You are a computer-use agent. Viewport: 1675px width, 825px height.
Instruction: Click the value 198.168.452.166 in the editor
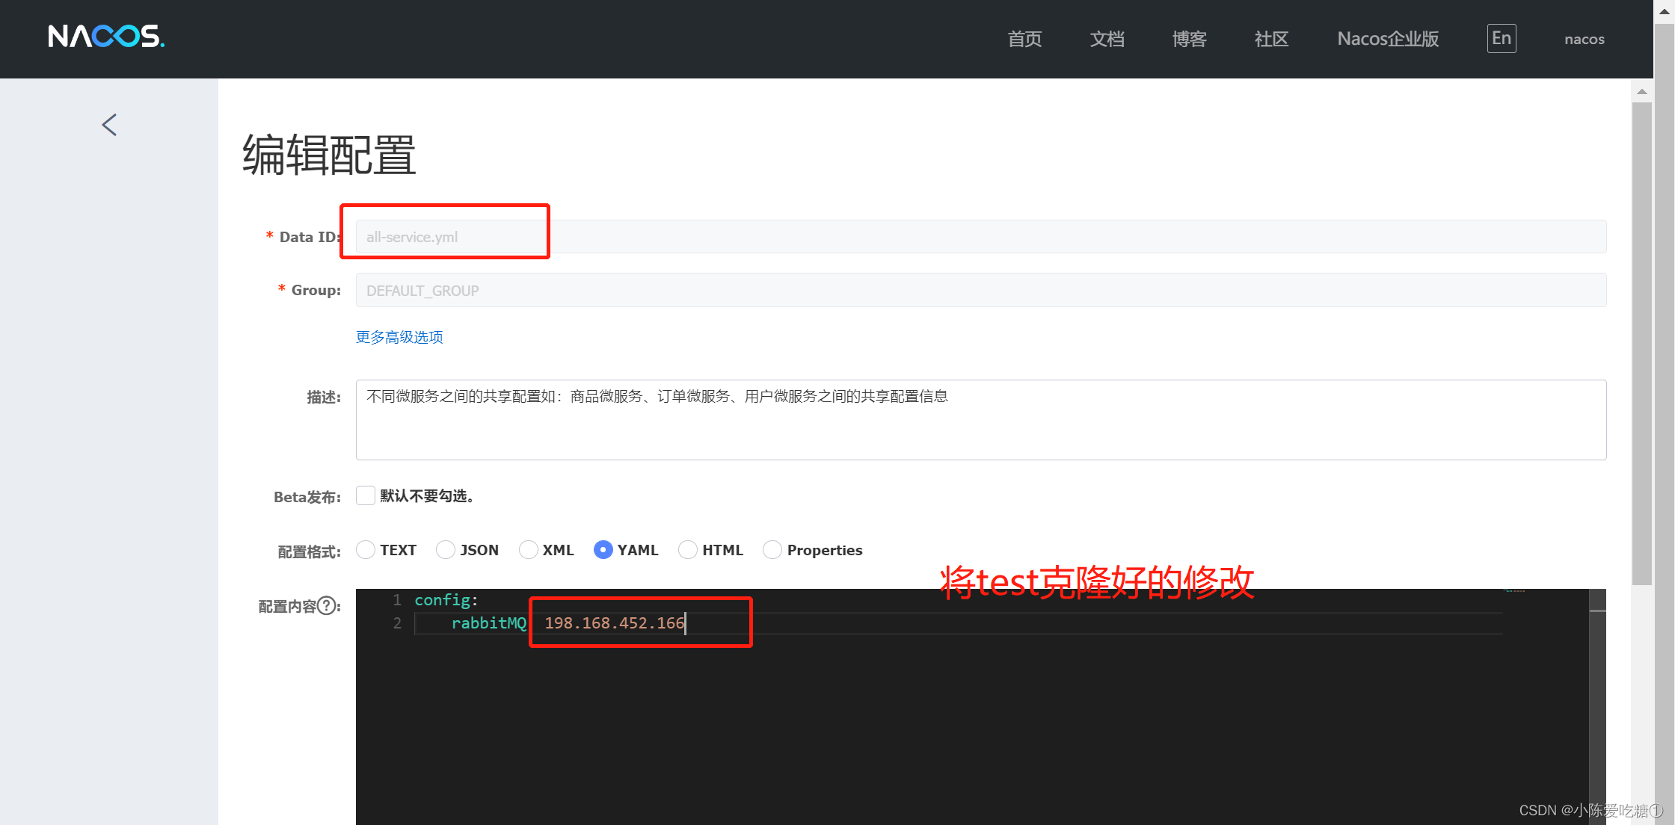614,623
